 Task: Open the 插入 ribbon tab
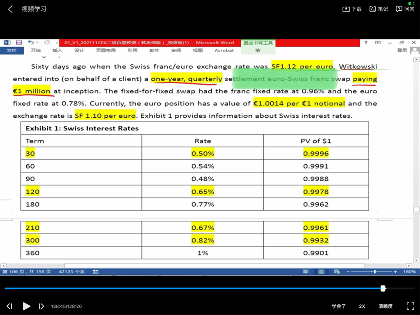coord(57,50)
